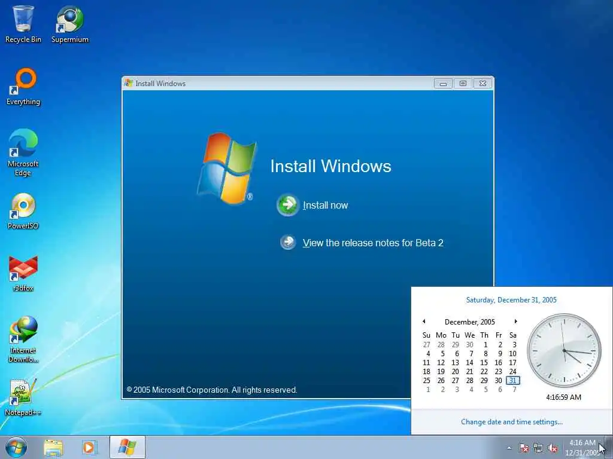Close the Install Windows window
The height and width of the screenshot is (459, 613).
pyautogui.click(x=483, y=84)
